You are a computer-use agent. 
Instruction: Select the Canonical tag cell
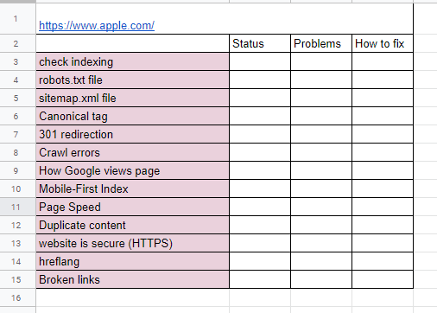[x=132, y=116]
